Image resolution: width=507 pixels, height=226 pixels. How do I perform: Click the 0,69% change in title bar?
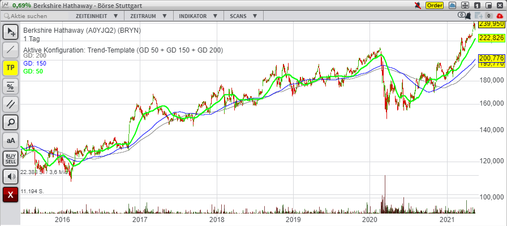(22, 6)
